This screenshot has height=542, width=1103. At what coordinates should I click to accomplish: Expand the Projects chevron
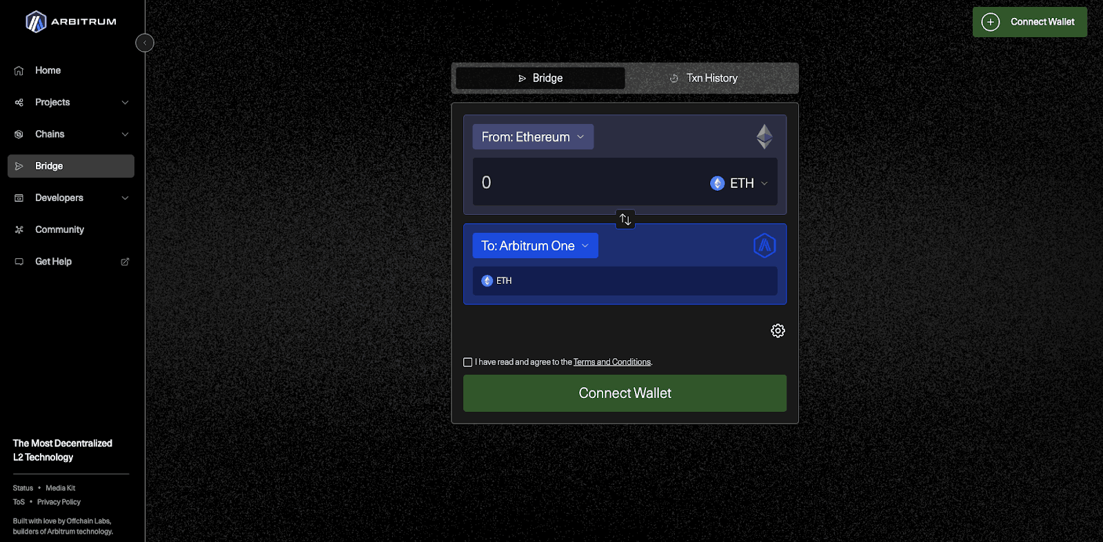tap(125, 103)
